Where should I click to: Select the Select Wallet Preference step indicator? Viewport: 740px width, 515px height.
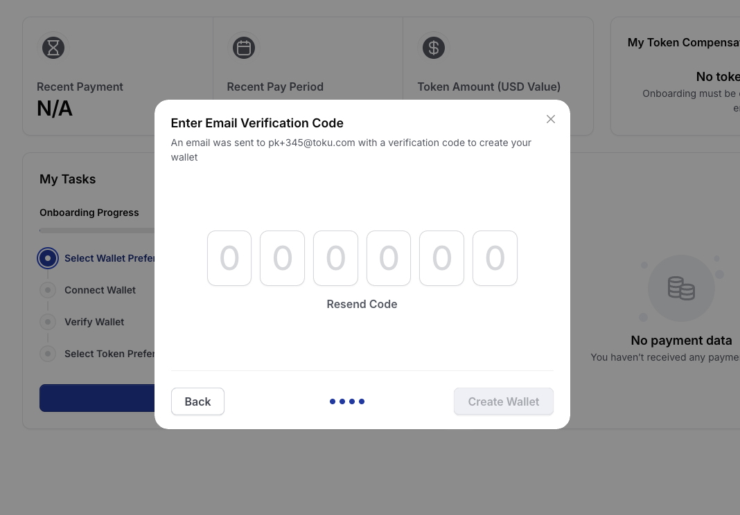48,258
